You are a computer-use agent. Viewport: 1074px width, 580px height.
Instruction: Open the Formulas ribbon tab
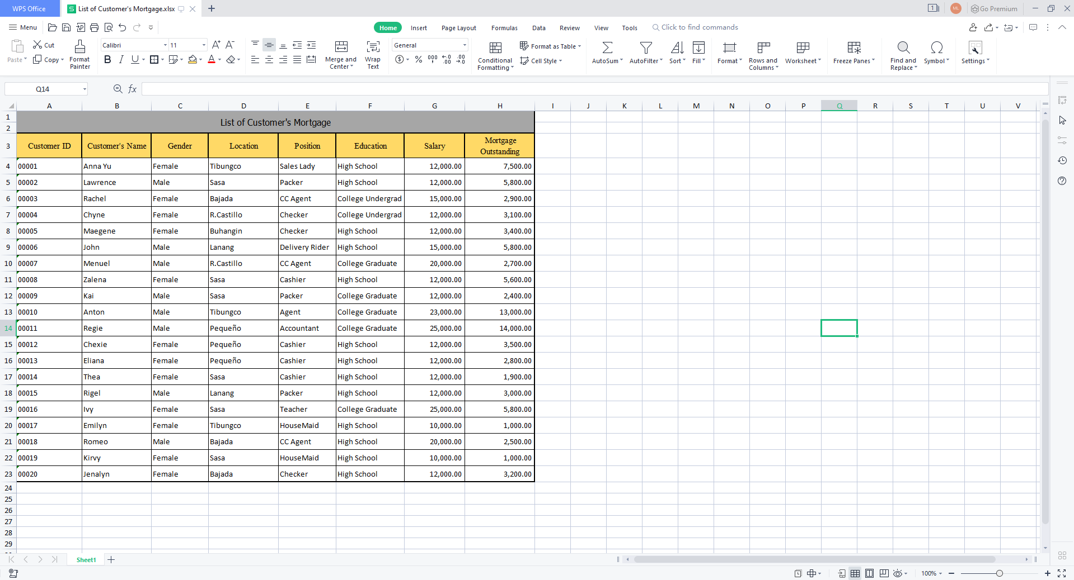tap(504, 28)
